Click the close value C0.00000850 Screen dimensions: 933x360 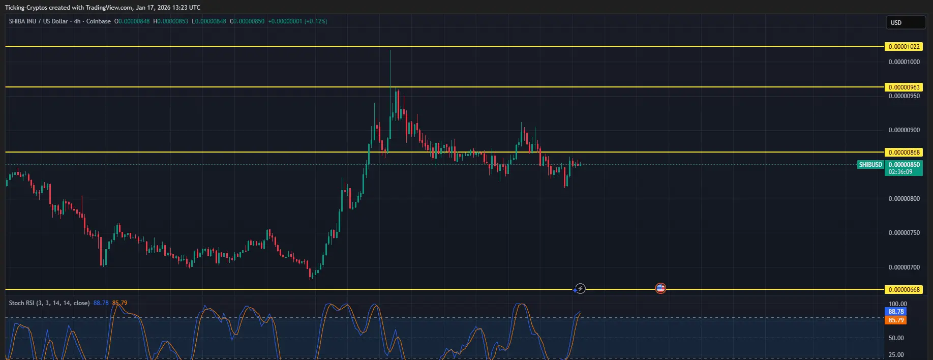pos(247,21)
